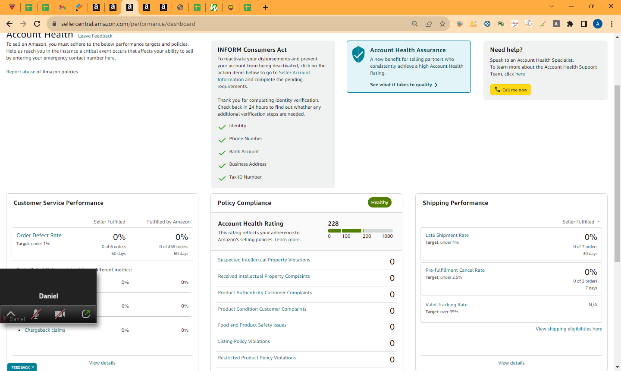
Task: Close the FEEDBACK tab with its X
Action: [33, 367]
